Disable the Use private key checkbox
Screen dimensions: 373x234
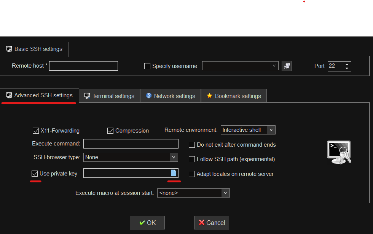[x=35, y=174]
